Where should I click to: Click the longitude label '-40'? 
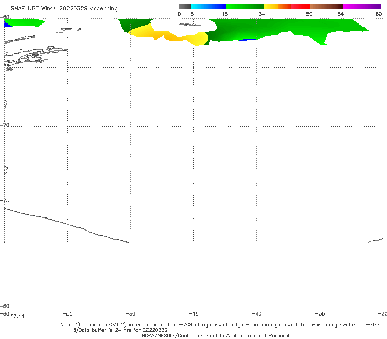(x=256, y=313)
